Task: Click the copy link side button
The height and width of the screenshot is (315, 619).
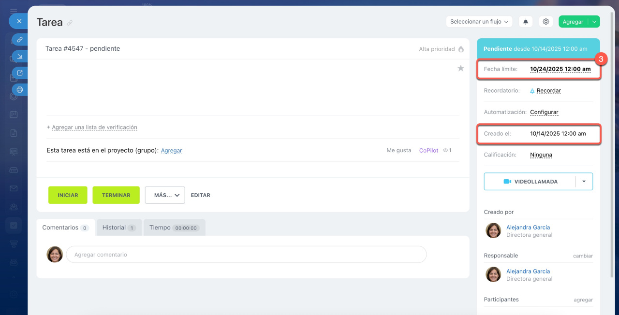Action: pyautogui.click(x=20, y=39)
